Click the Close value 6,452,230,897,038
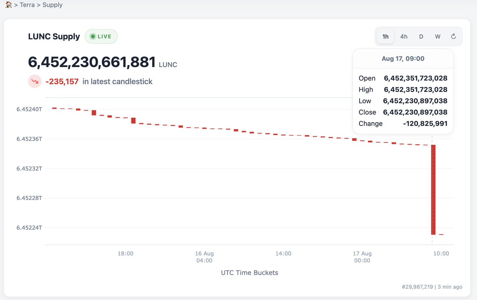 415,112
